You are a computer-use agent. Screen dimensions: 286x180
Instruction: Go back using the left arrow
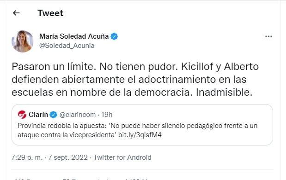point(16,13)
